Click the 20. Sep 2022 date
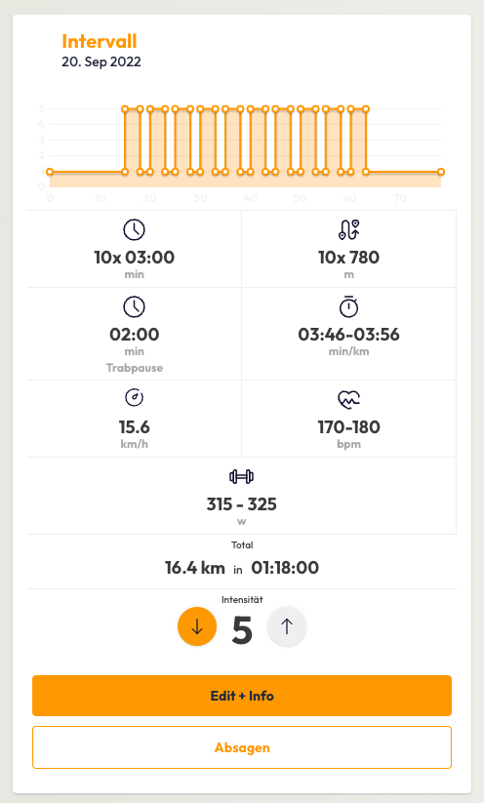 coord(101,61)
